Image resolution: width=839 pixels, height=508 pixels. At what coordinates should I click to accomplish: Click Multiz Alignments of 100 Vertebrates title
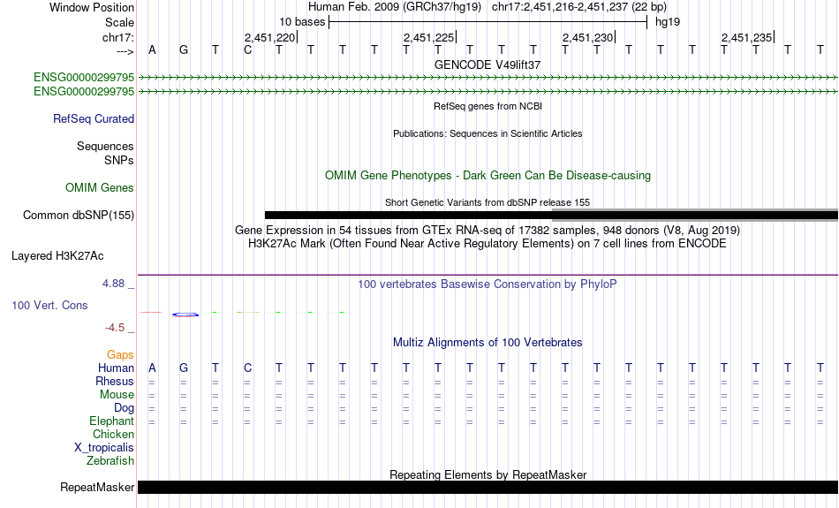click(488, 343)
